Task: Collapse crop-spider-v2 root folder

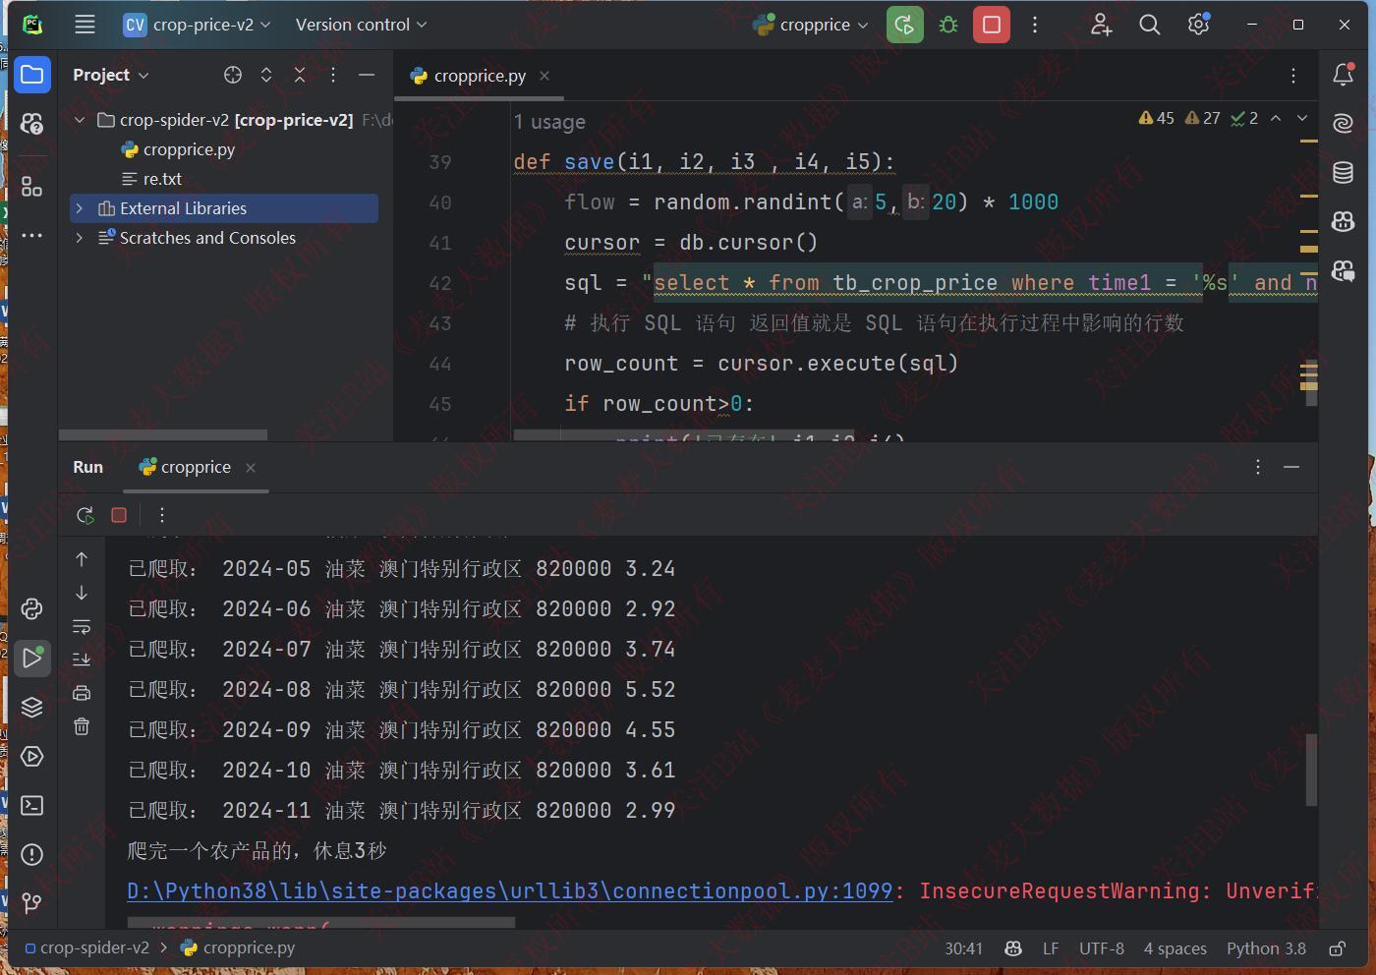Action: (x=80, y=120)
